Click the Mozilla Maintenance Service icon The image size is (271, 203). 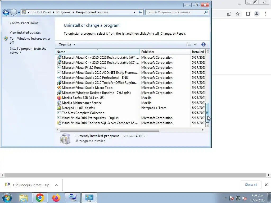59,103
